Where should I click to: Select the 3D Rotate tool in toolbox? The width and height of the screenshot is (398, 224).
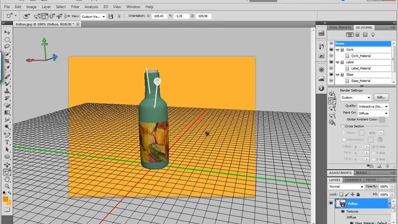click(x=7, y=172)
